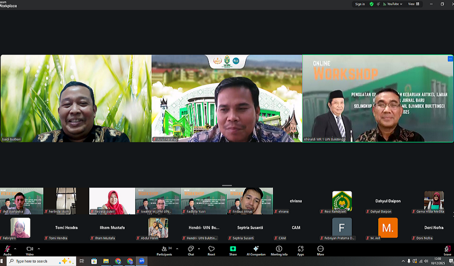Expand video options arrow next to Video
The height and width of the screenshot is (266, 454).
[x=39, y=249]
